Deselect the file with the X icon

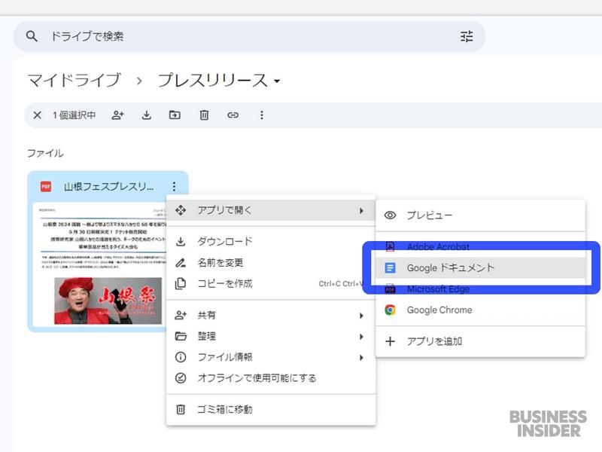[x=36, y=115]
